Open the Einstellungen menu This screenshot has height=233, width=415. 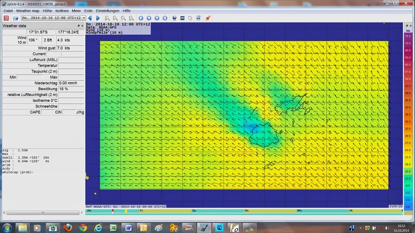point(107,11)
